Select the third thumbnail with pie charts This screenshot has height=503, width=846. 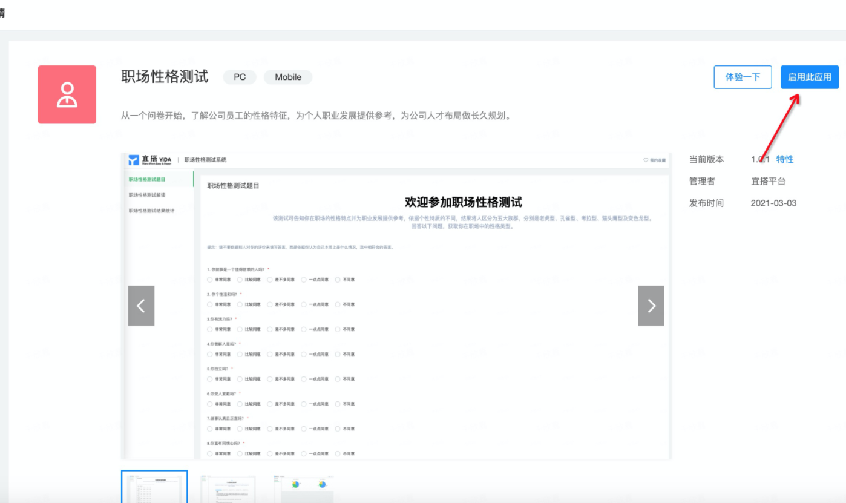click(x=303, y=488)
